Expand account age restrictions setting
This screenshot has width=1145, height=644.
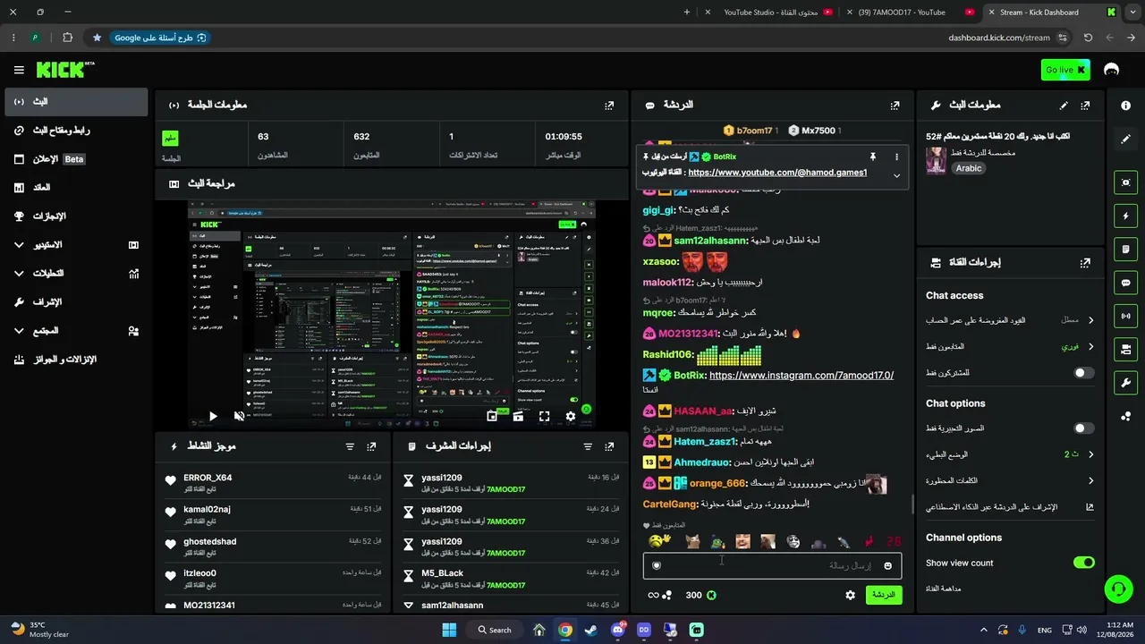pyautogui.click(x=1010, y=320)
